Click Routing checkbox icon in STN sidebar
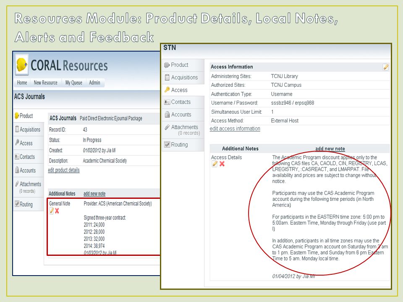This screenshot has width=403, height=302. (x=167, y=145)
